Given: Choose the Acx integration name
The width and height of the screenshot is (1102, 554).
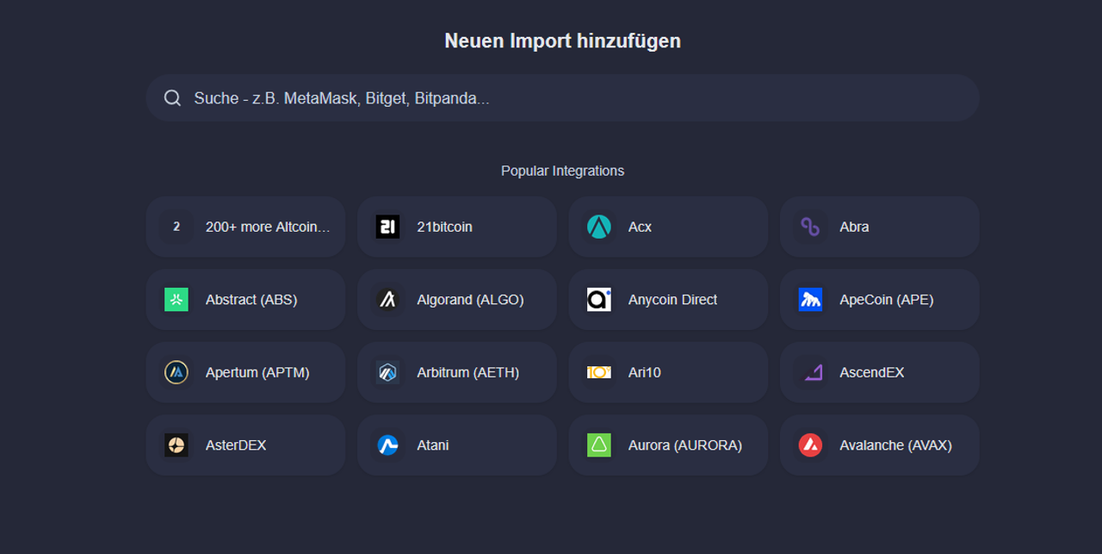Looking at the screenshot, I should pos(640,227).
